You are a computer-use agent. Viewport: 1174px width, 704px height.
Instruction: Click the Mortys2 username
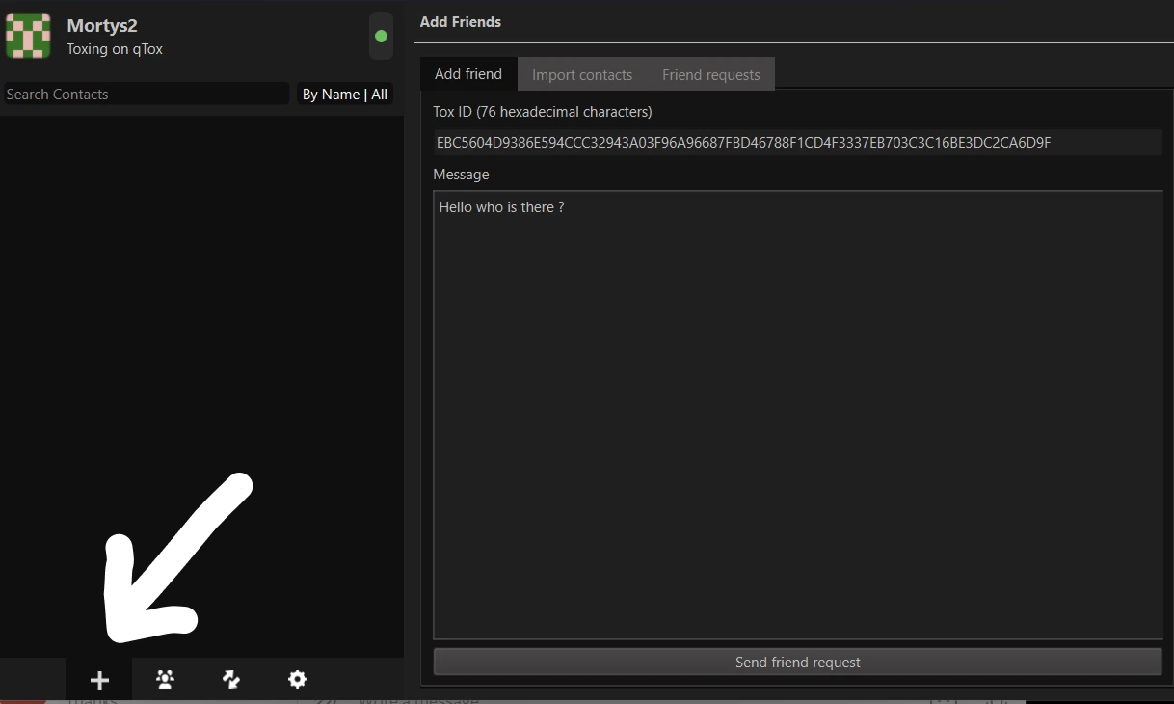pyautogui.click(x=102, y=26)
